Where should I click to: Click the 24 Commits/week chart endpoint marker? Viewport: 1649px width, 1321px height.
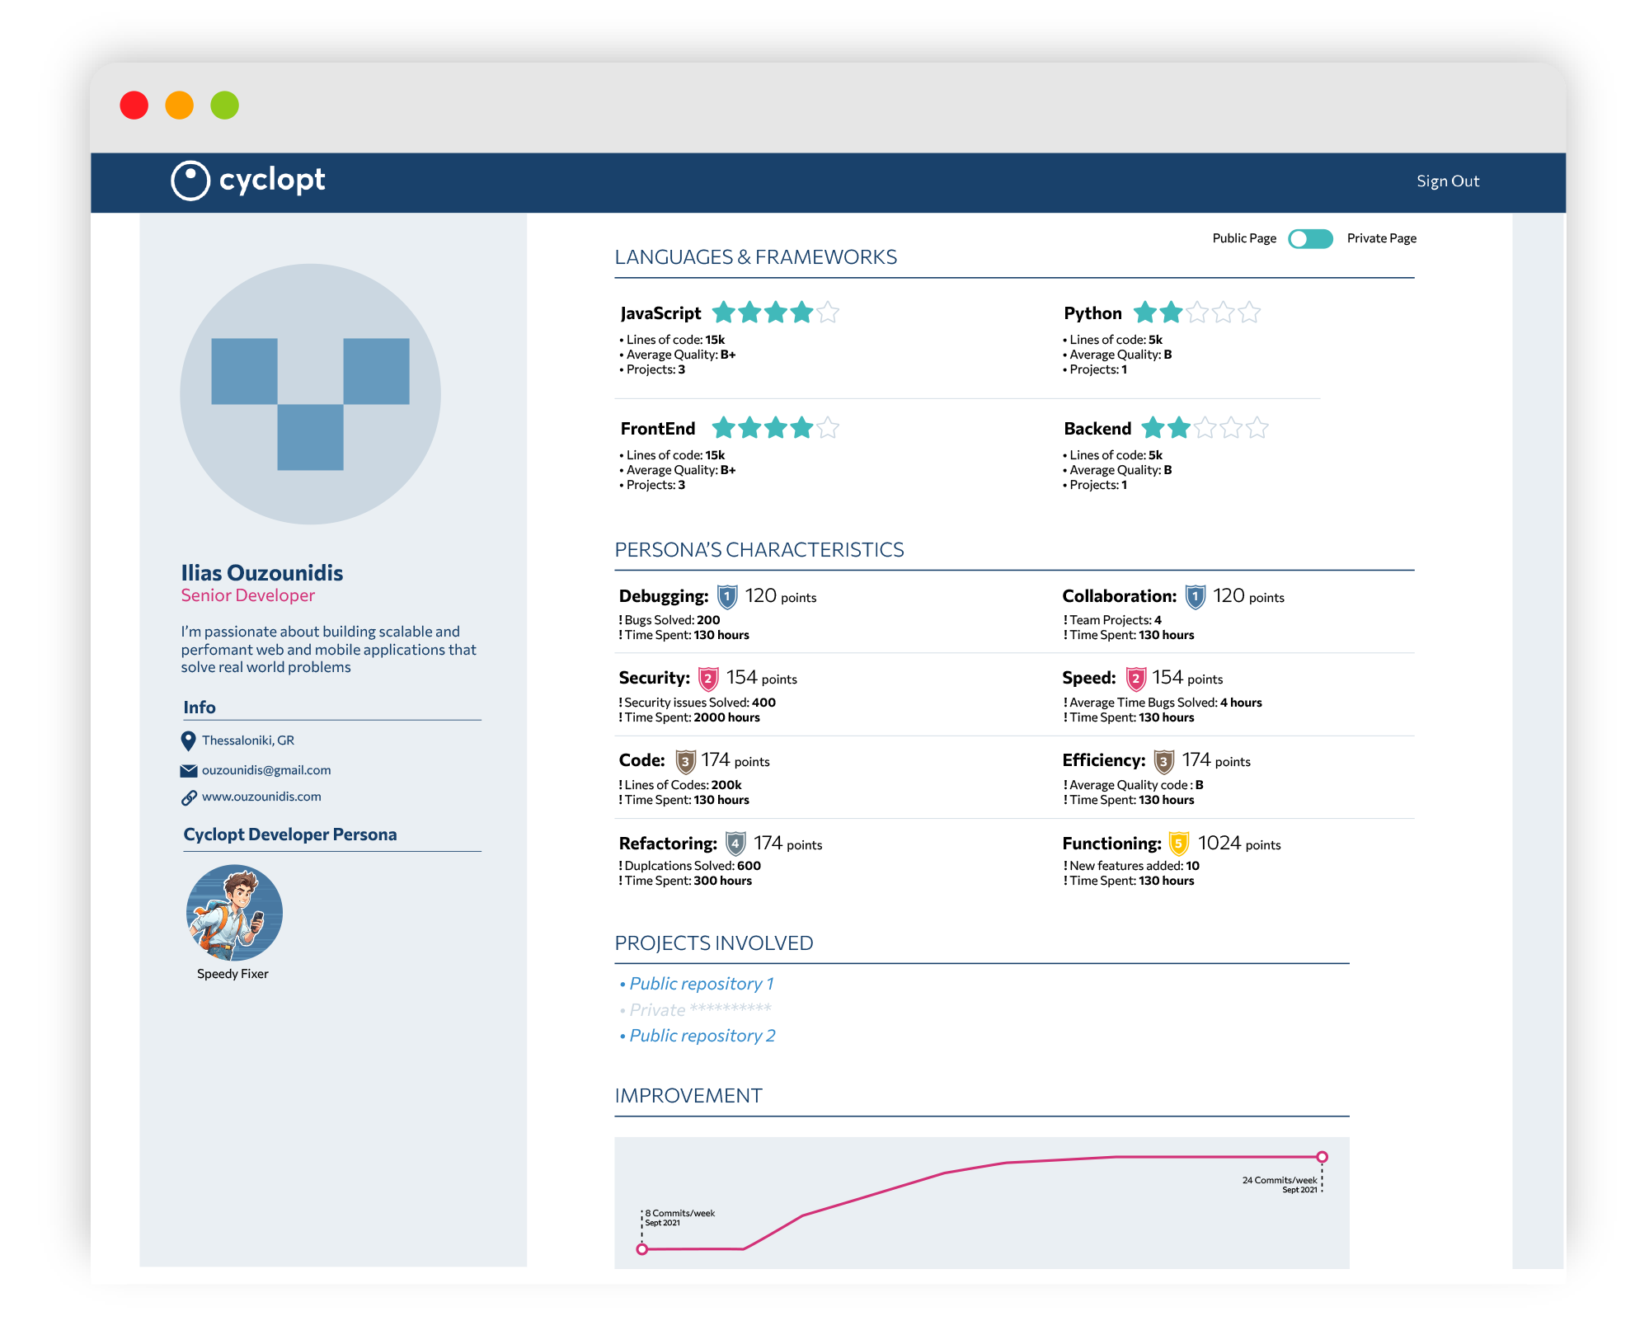[x=1322, y=1157]
